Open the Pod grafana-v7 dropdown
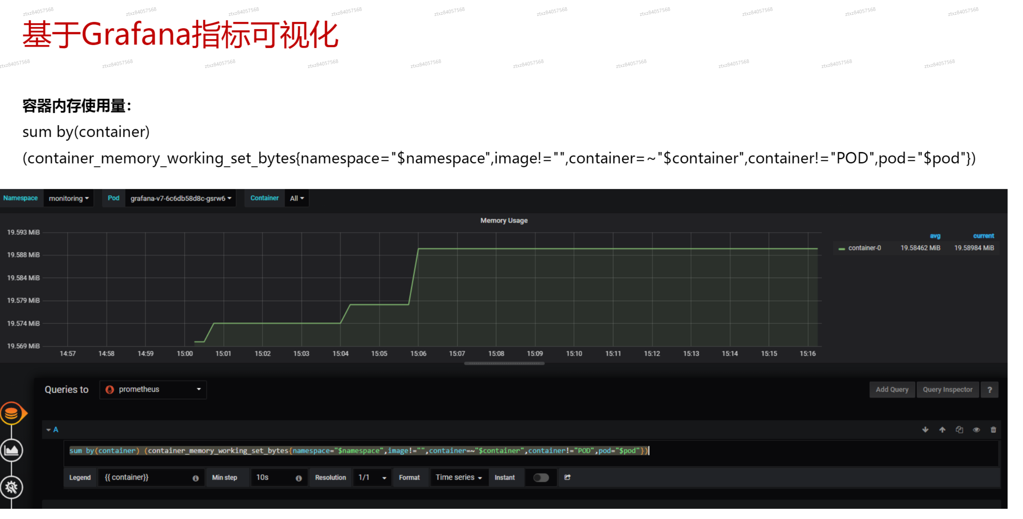Viewport: 1023px width, 519px height. 181,198
